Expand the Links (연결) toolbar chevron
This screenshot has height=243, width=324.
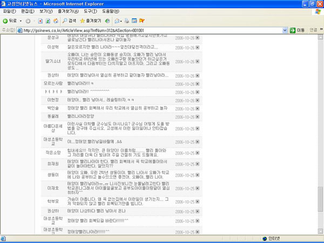click(x=320, y=30)
